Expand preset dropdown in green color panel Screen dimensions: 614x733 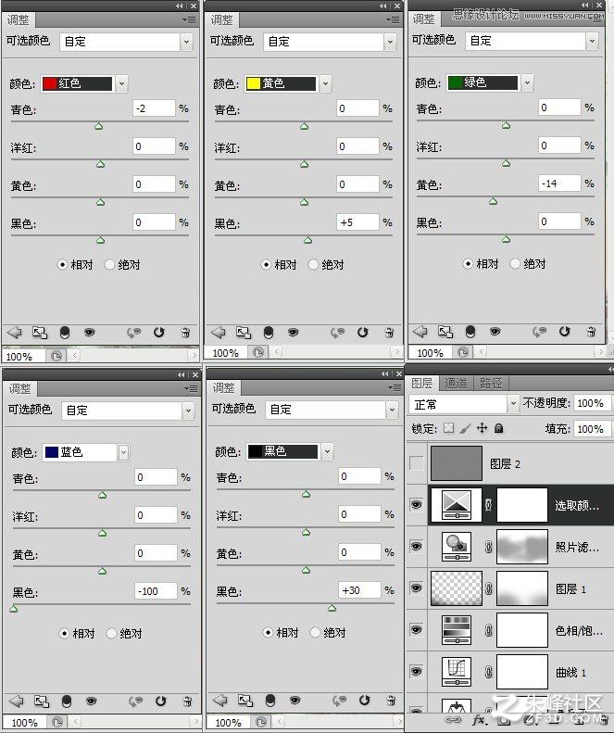(x=592, y=41)
